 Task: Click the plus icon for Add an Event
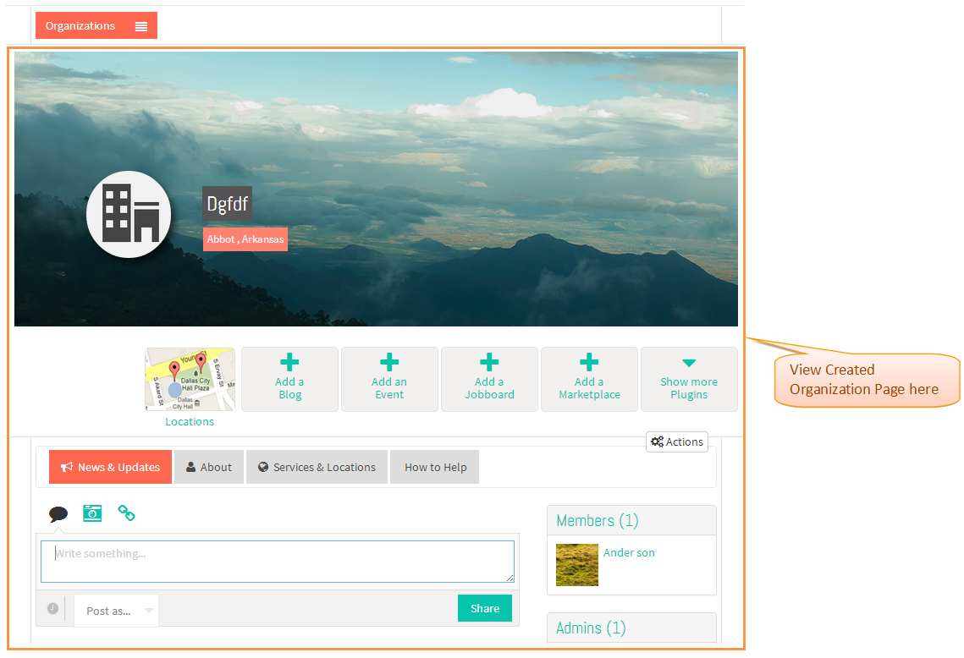tap(389, 363)
